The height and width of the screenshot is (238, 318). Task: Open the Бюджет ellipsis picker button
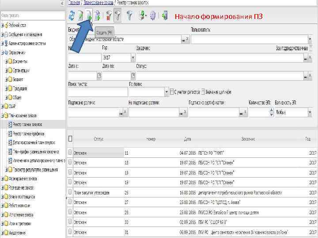[183, 40]
